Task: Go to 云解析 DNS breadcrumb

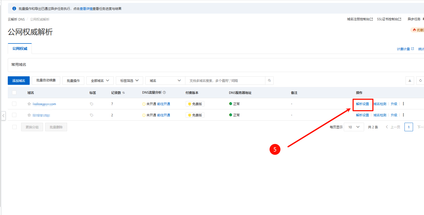Action: point(16,19)
